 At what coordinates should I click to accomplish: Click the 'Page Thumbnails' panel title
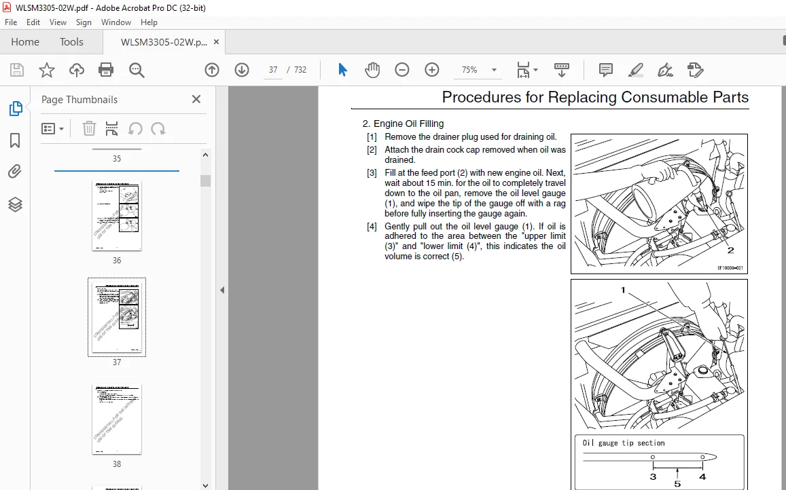pos(79,100)
